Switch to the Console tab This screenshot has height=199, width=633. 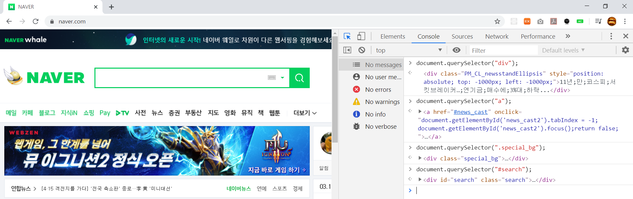point(428,36)
